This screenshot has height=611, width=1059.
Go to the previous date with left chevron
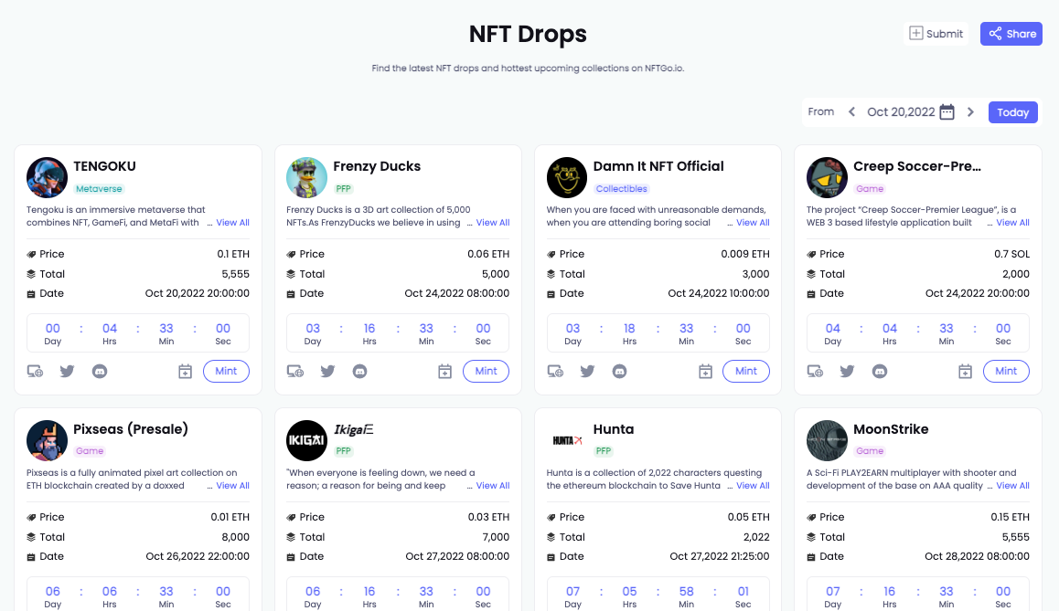coord(851,112)
